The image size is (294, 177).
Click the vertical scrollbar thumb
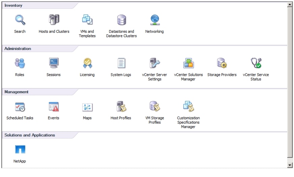click(290, 83)
